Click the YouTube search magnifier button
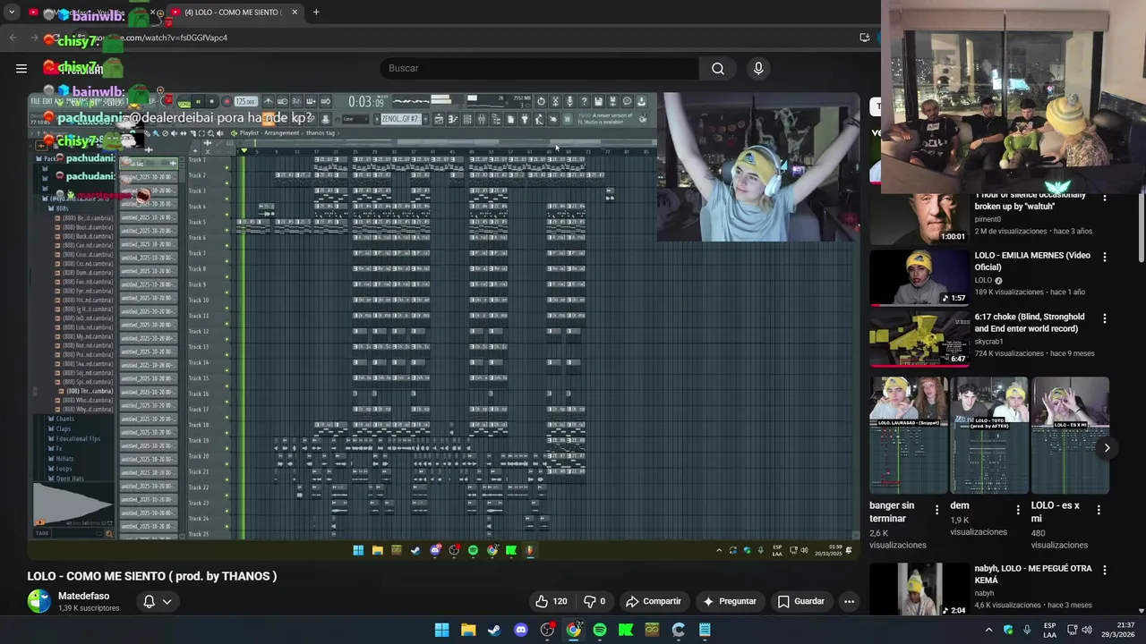The width and height of the screenshot is (1146, 644). (x=718, y=68)
